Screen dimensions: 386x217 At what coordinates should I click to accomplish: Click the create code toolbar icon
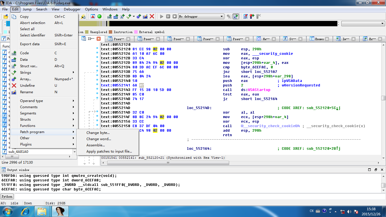109,16
